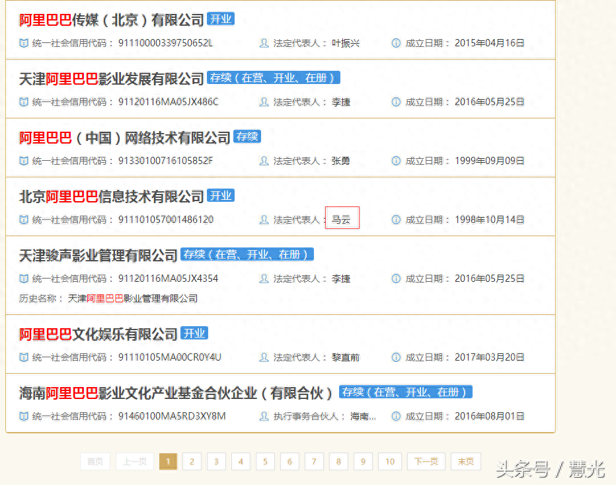The height and width of the screenshot is (485, 616).
Task: Open 阿里巴巴（中国）网络技术有限公司 company link
Action: pyautogui.click(x=124, y=138)
